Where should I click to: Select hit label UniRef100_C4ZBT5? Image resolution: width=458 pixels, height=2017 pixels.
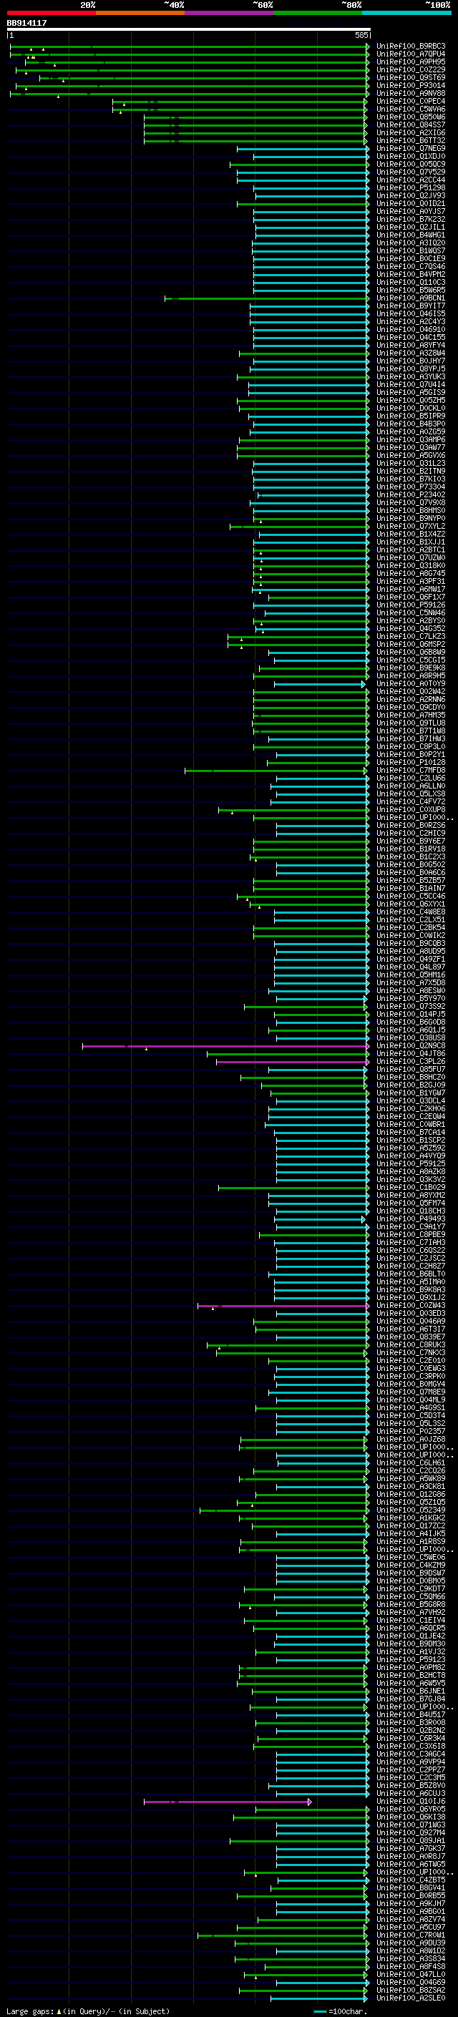pos(410,1880)
